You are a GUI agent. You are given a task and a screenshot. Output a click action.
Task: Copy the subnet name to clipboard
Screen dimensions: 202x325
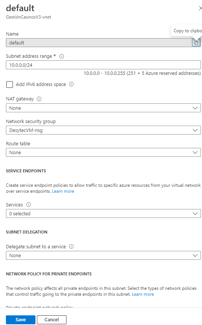196,43
